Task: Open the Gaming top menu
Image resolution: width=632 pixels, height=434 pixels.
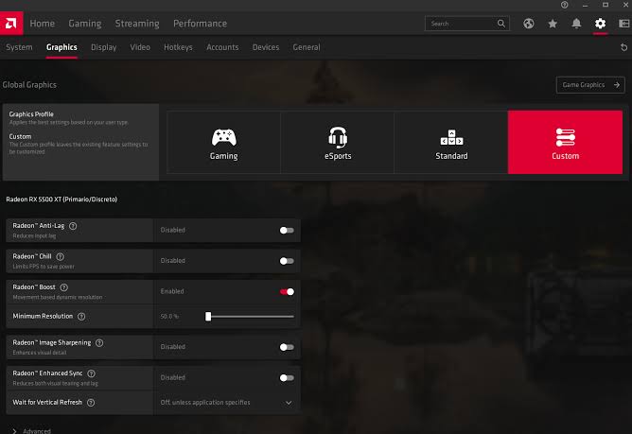Action: pos(84,24)
